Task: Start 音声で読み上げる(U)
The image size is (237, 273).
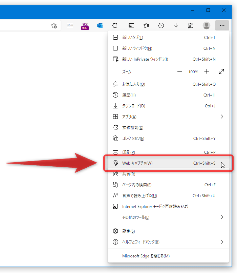Action: (x=168, y=196)
